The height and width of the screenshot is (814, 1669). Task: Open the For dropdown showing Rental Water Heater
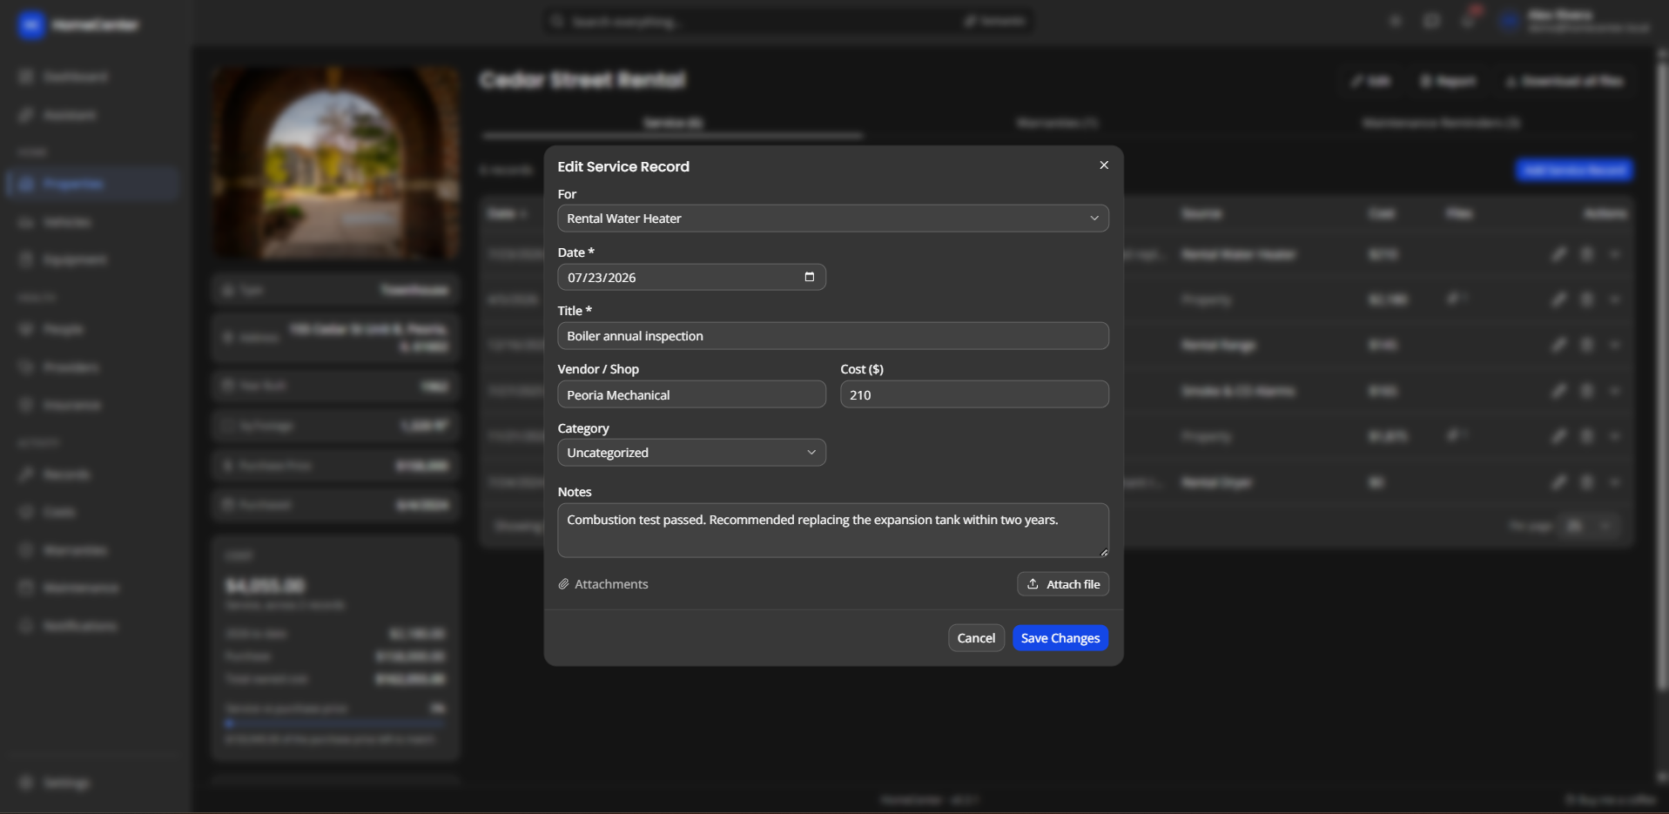pos(832,219)
